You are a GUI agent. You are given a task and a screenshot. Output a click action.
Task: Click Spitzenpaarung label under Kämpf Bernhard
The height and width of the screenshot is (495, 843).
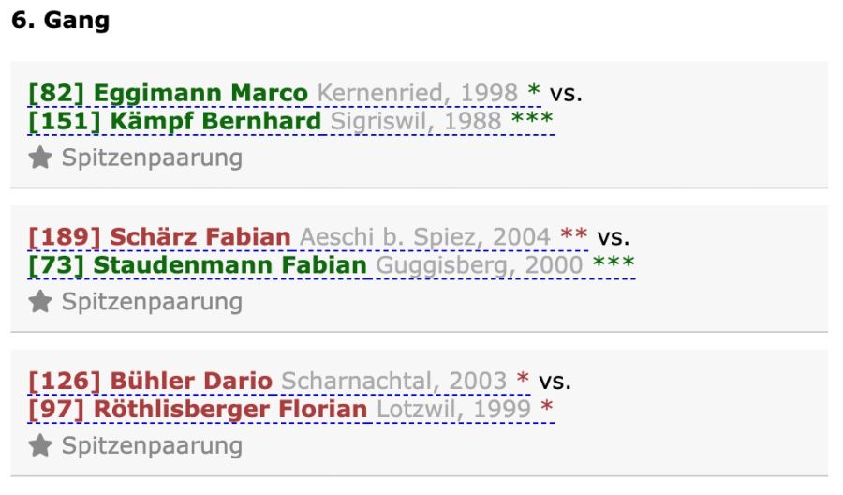152,157
